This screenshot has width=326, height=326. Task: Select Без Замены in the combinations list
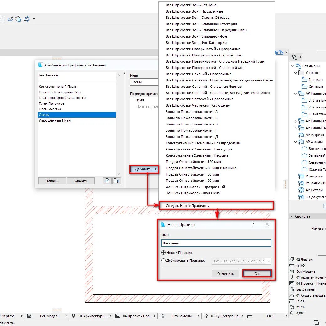(x=77, y=75)
